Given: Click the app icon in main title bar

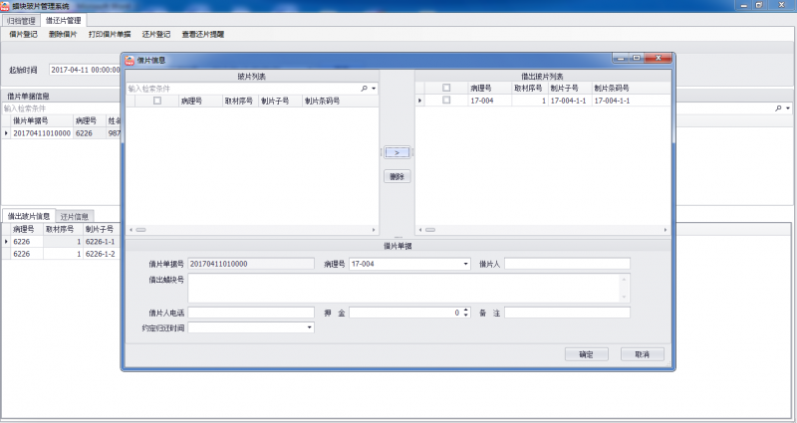Looking at the screenshot, I should click(x=6, y=5).
